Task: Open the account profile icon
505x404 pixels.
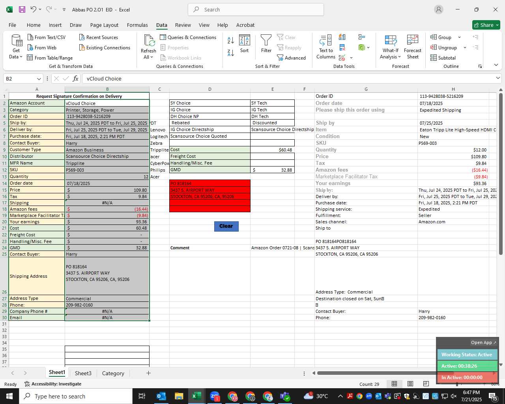Action: coord(439,9)
